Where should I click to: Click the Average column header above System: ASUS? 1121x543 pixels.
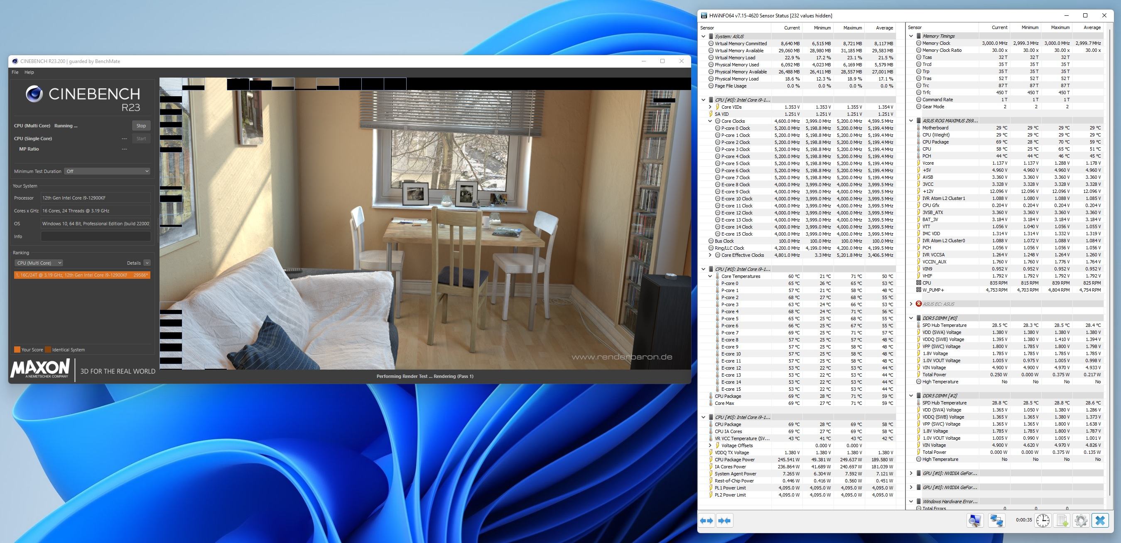pos(881,28)
